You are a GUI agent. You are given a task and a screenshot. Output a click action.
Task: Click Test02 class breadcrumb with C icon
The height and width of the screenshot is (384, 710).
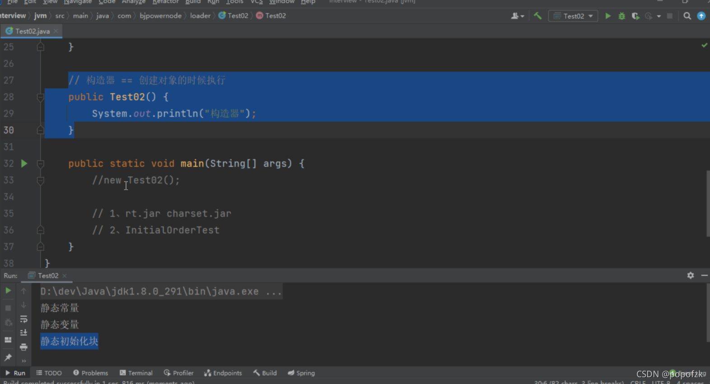(x=234, y=16)
